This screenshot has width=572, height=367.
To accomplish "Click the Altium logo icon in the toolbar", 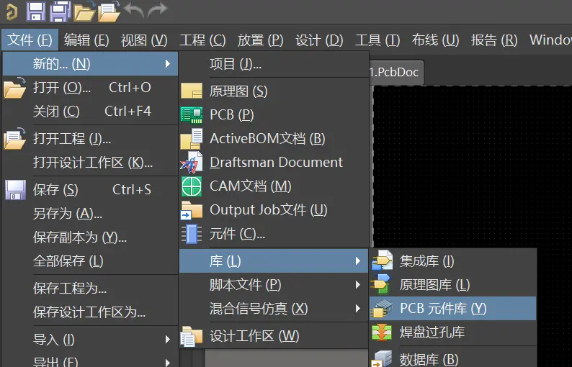I will coord(12,11).
